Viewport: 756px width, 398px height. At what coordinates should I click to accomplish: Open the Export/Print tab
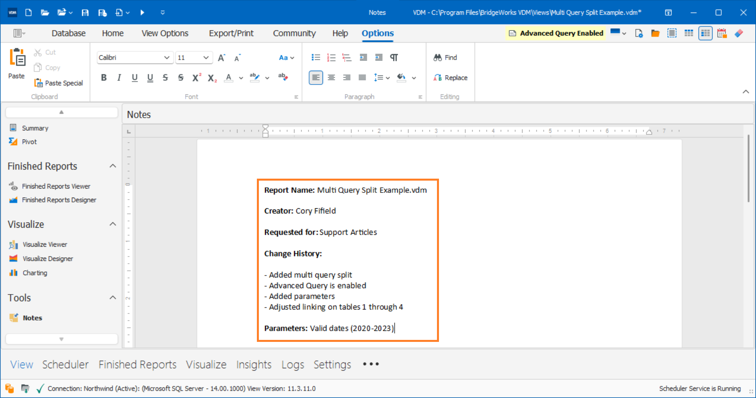(x=231, y=33)
